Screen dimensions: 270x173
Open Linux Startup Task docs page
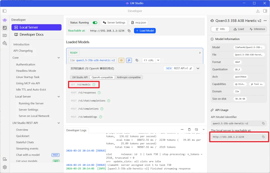pyautogui.click(x=28, y=77)
